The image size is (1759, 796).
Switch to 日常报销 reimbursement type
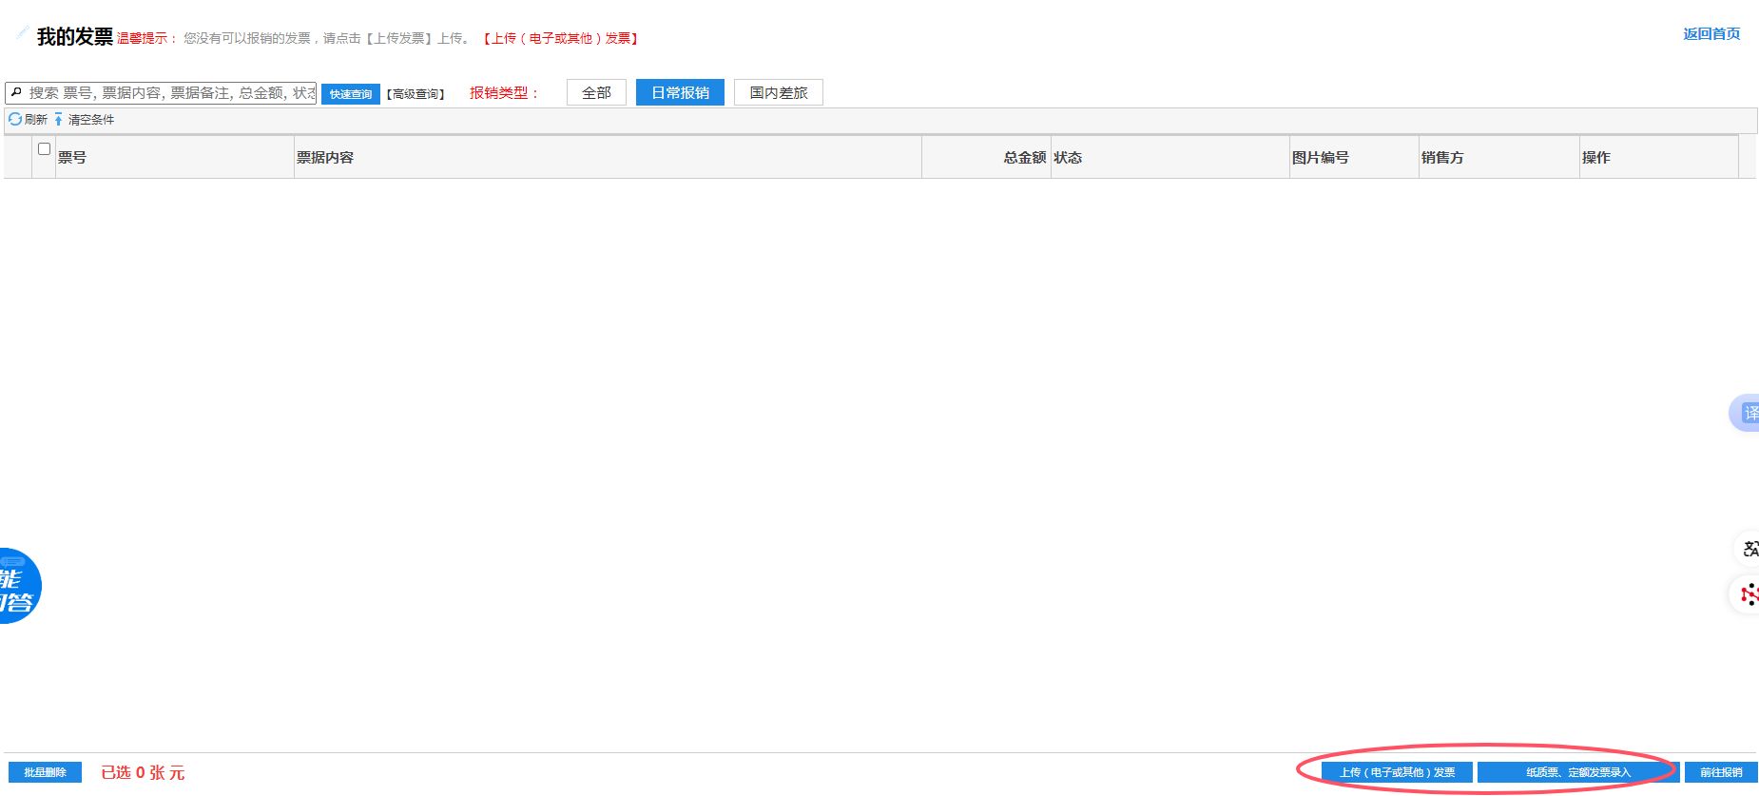point(680,92)
